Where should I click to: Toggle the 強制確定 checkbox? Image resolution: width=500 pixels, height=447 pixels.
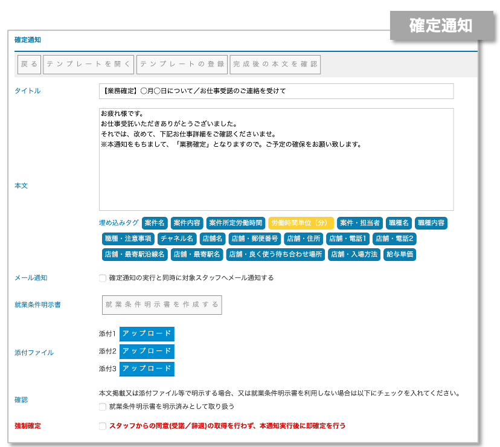point(102,426)
